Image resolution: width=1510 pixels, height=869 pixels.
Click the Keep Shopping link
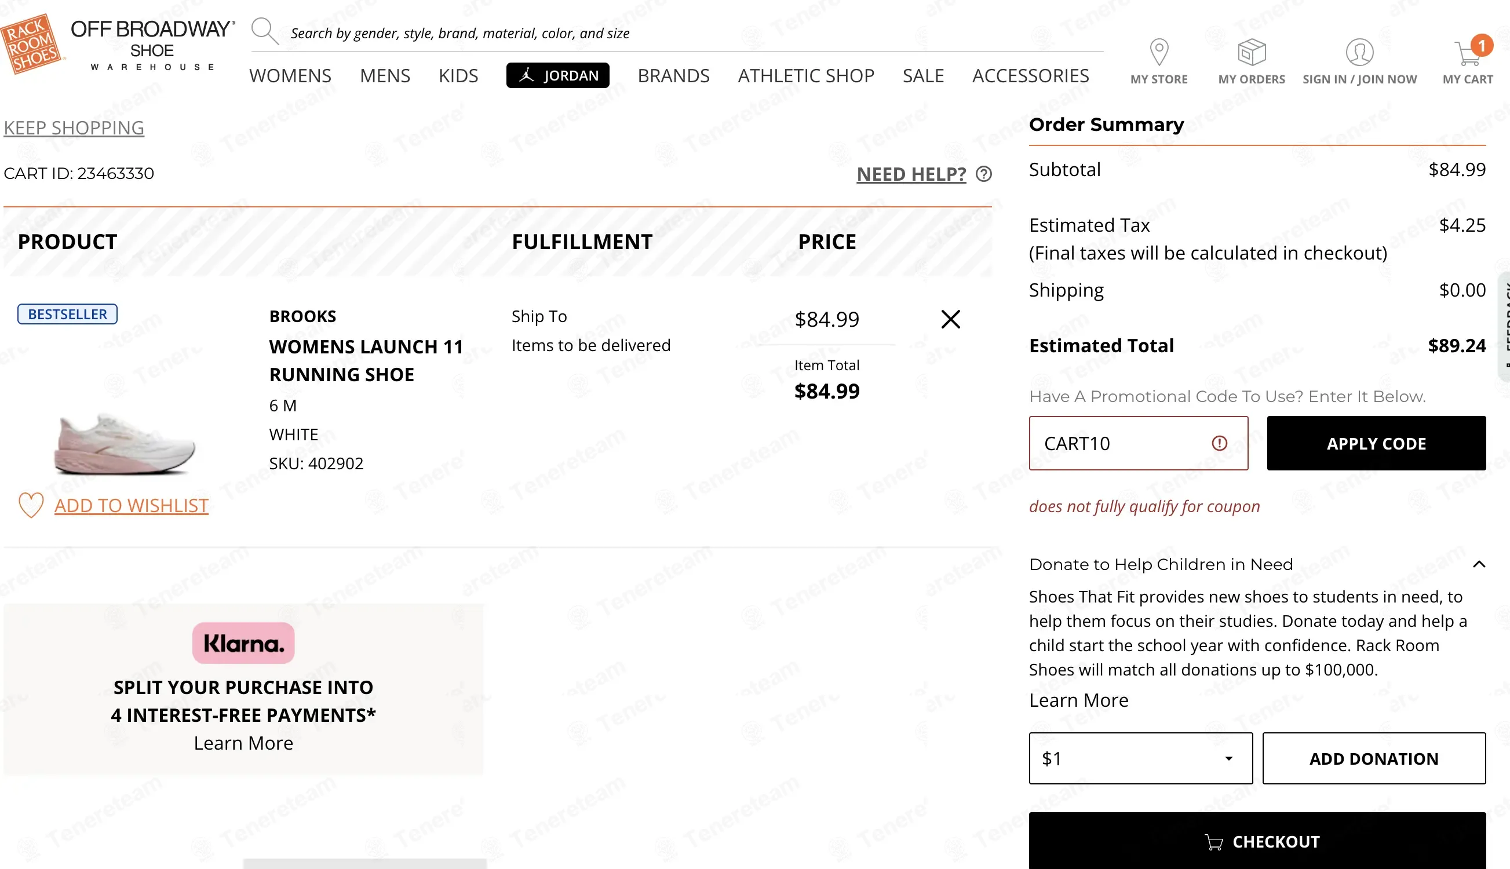click(74, 127)
